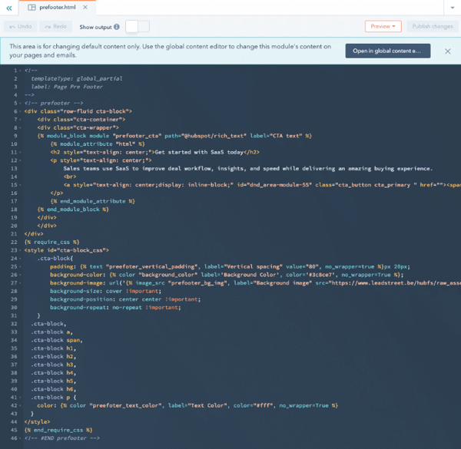Collapse the code fold at line 6
This screenshot has width=461, height=449.
[x=20, y=111]
